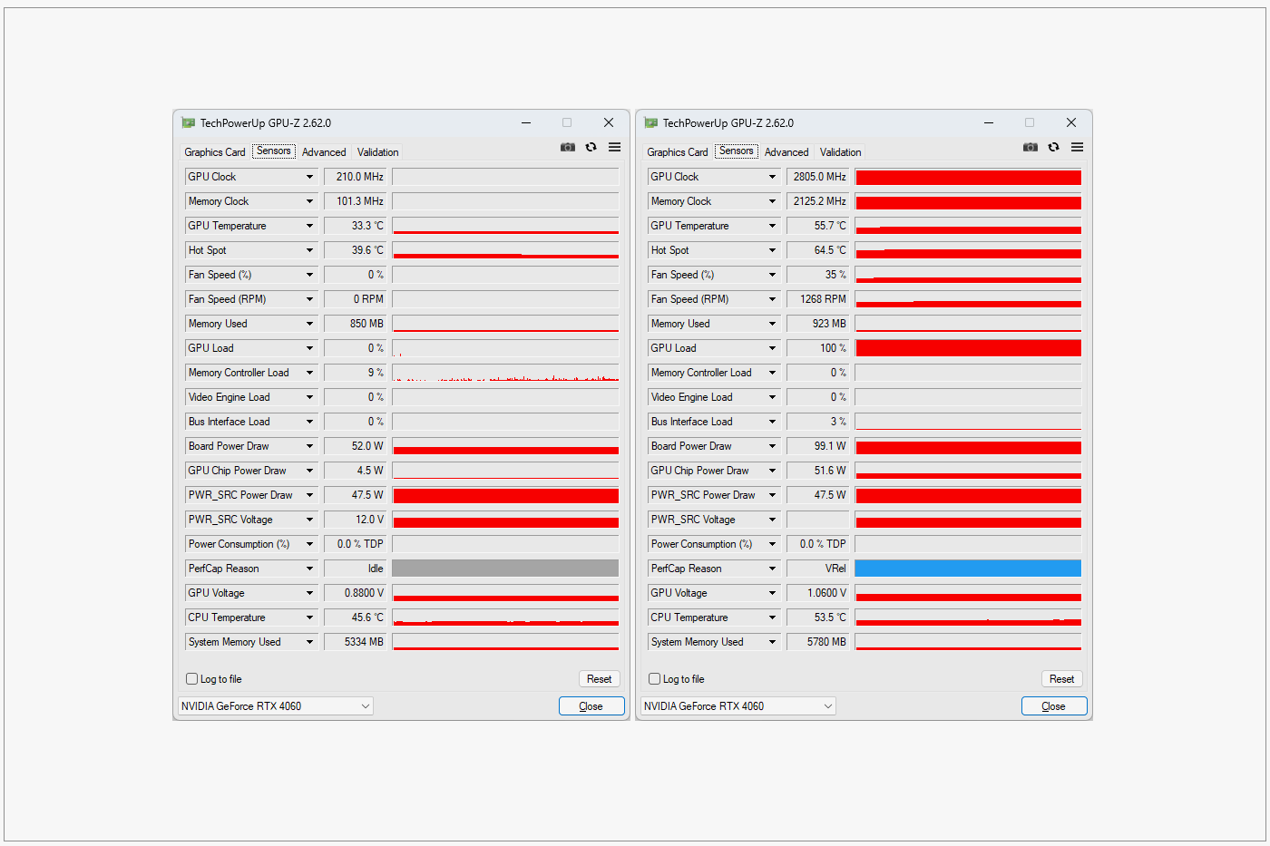This screenshot has width=1270, height=846.
Task: Open the hamburger menu in left GPU-Z window
Action: (615, 147)
